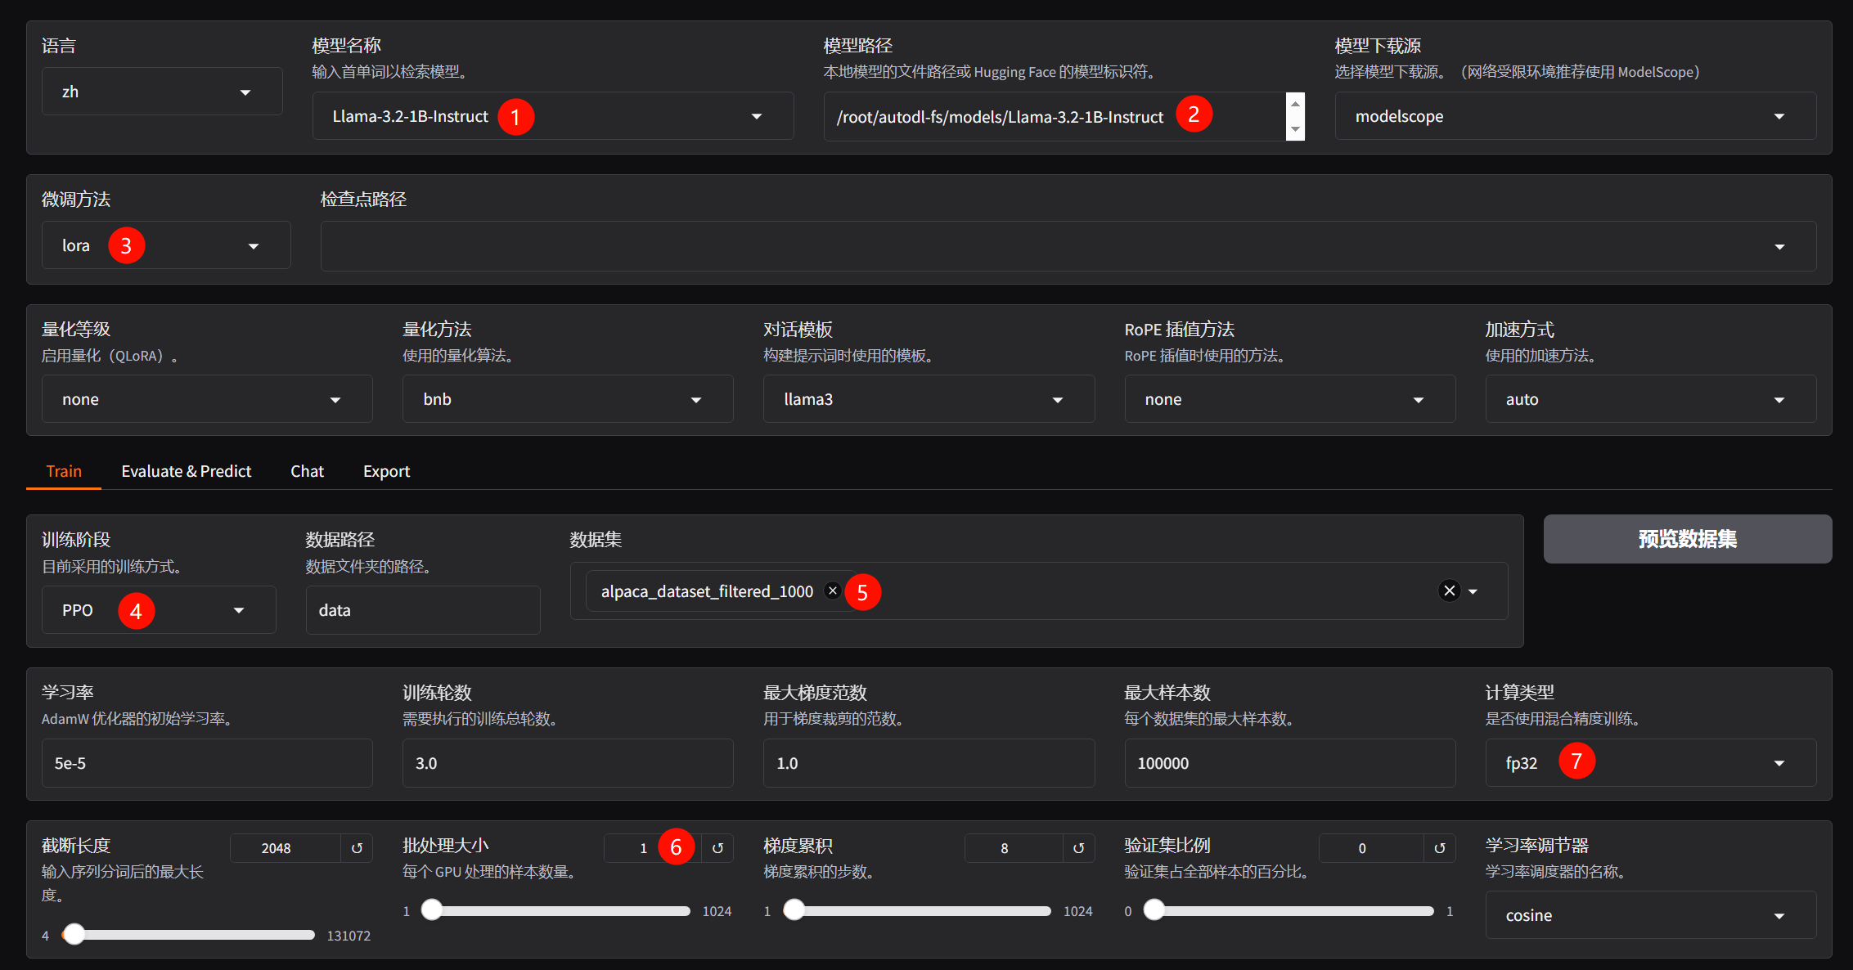Open the modelscope download source dropdown
Screen dimensions: 1853x970
point(1575,116)
